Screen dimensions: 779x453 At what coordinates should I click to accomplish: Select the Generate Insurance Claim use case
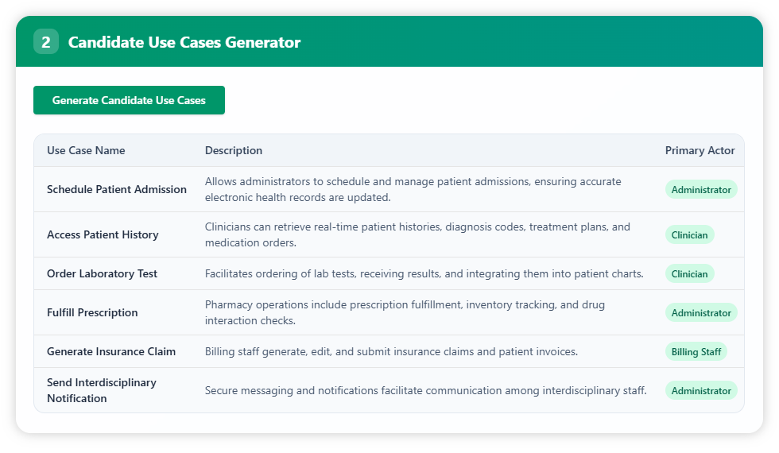[x=111, y=351]
